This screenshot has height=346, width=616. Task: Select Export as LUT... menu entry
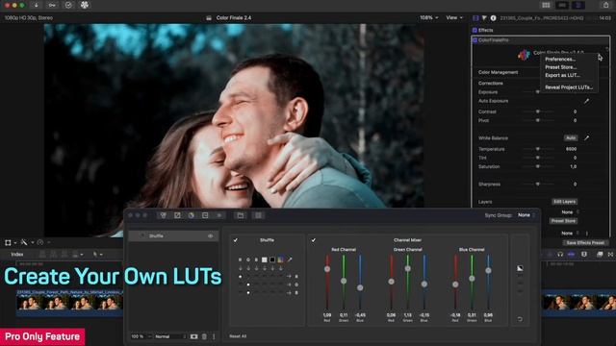click(562, 75)
